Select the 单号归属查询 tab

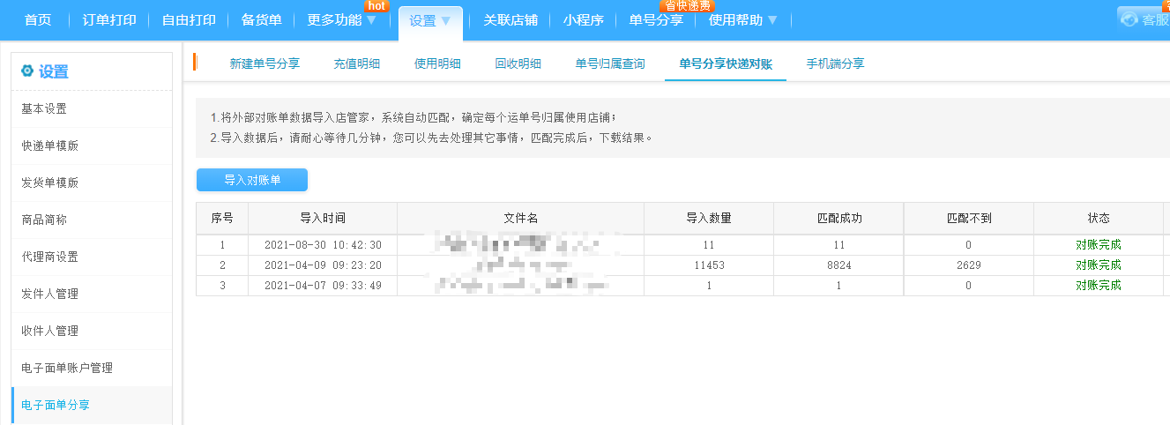(610, 63)
